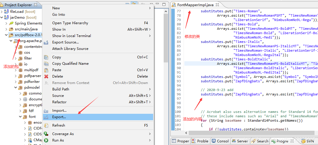Viewport: 318px width, 145px height.
Task: Click the Spring Elements leaf icon
Action: (11, 23)
